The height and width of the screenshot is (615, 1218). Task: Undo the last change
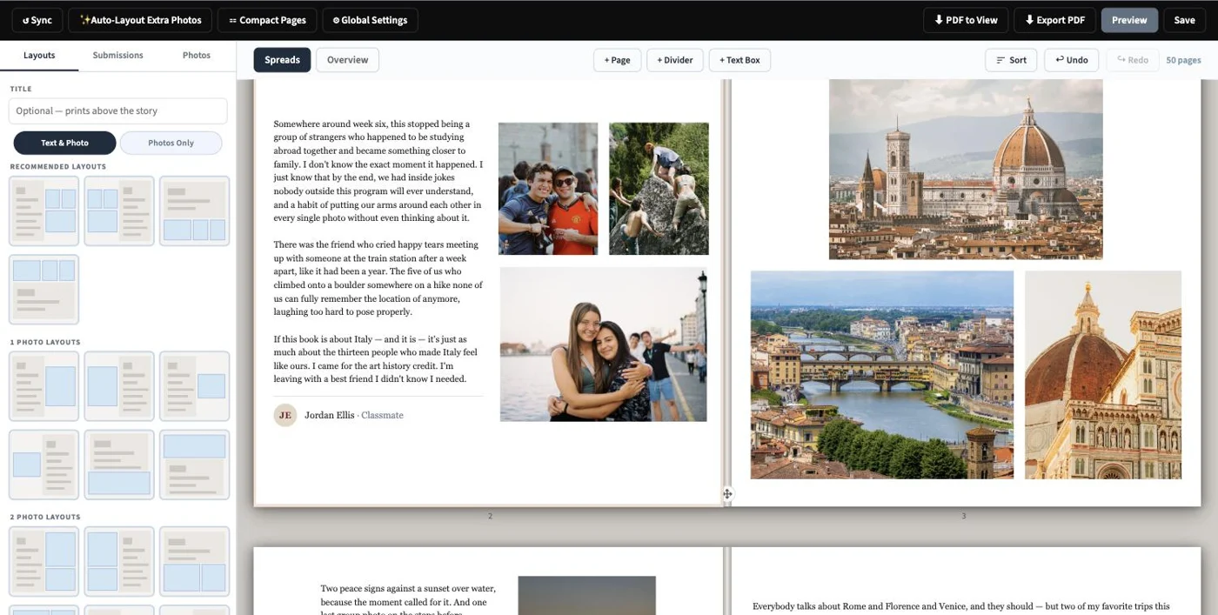[1071, 60]
